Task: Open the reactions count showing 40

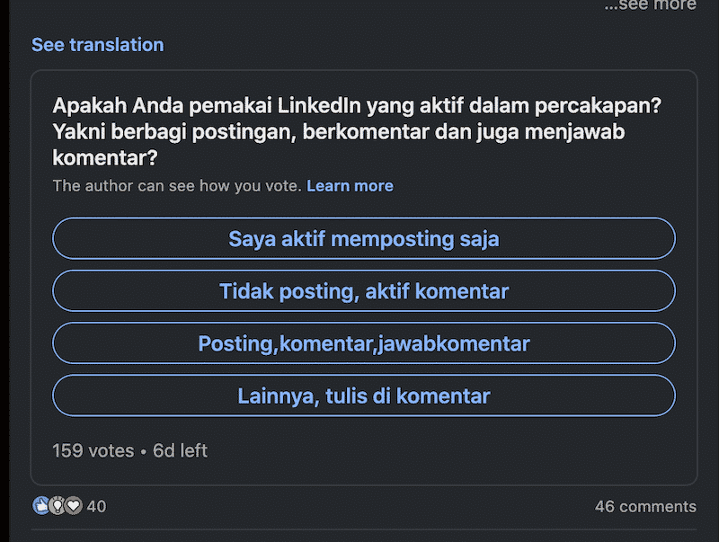Action: pyautogui.click(x=96, y=506)
